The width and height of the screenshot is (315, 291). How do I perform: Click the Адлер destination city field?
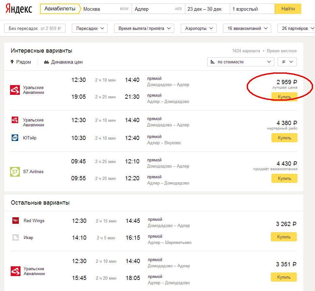pyautogui.click(x=158, y=9)
